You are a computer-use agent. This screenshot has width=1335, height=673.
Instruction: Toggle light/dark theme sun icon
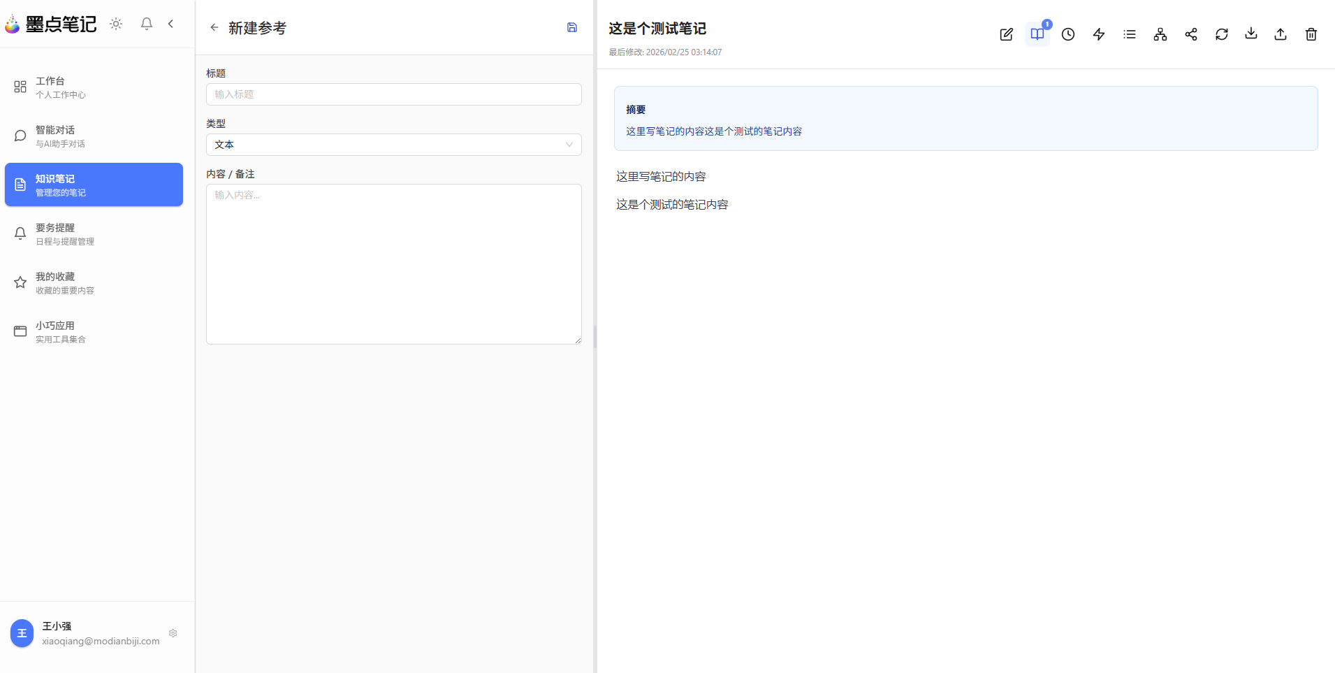click(116, 24)
